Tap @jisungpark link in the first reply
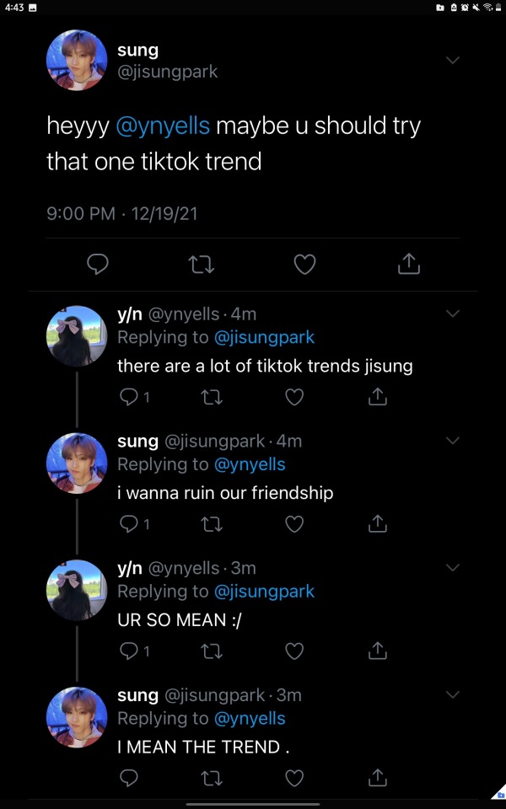The image size is (506, 809). [x=264, y=337]
